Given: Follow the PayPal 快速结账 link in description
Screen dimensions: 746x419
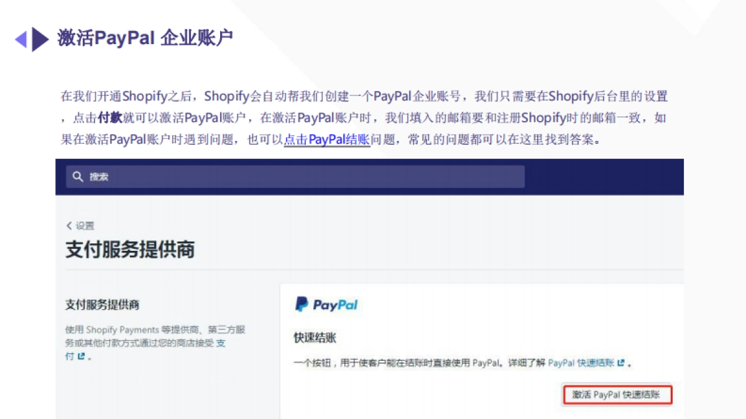Looking at the screenshot, I should pos(583,363).
